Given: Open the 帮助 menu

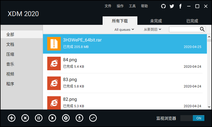Looking at the screenshot, I should (x=144, y=6).
